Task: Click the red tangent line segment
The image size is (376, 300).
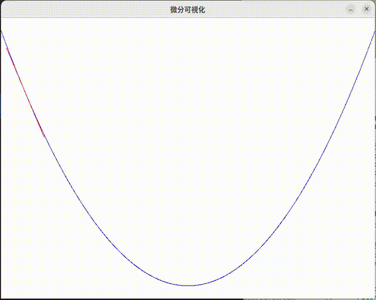Action: point(26,92)
